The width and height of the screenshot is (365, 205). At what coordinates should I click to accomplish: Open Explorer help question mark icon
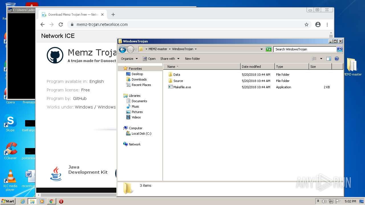[x=337, y=59]
